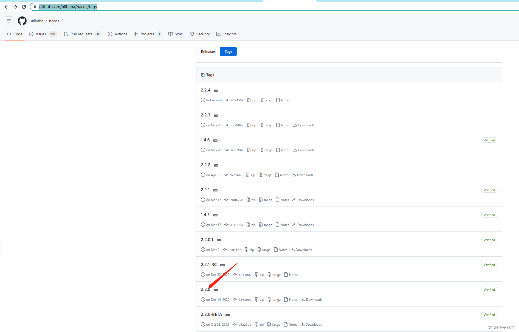Image resolution: width=519 pixels, height=332 pixels.
Task: Open the Projects tab
Action: pos(148,34)
